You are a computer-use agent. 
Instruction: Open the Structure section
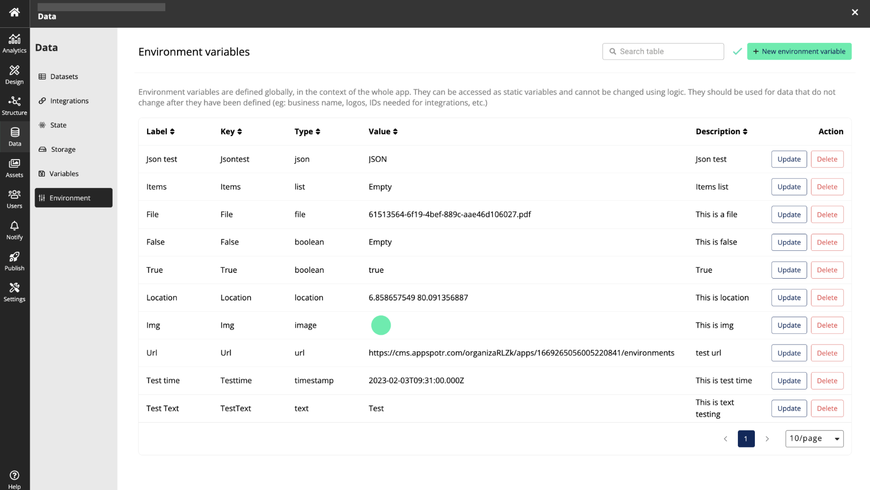tap(15, 105)
